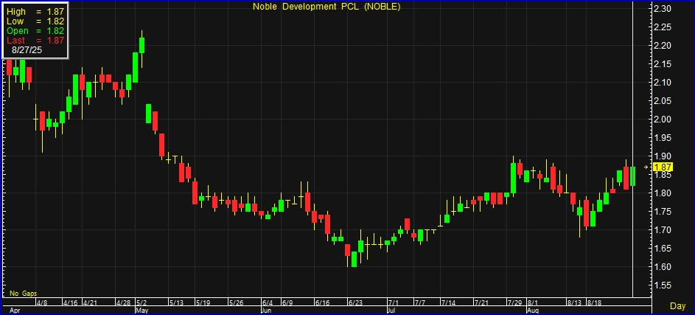Click the yellow 1.87 last price tag
This screenshot has height=315, width=695.
(x=663, y=167)
